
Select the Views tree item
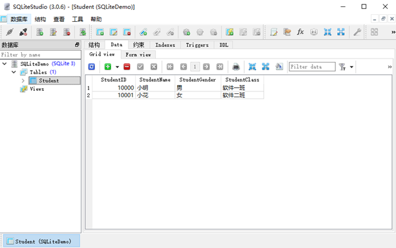coord(37,89)
